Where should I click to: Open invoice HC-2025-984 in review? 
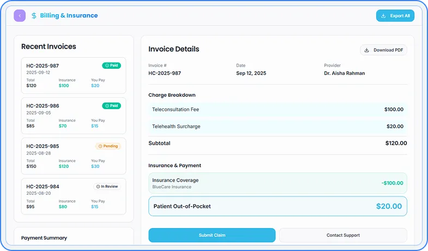[x=74, y=196]
